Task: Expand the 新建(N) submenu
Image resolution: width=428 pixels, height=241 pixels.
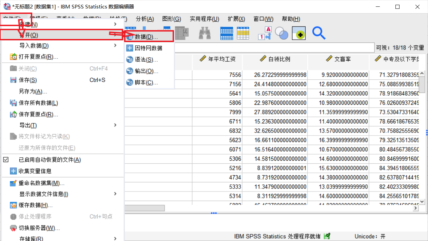Action: [x=62, y=24]
